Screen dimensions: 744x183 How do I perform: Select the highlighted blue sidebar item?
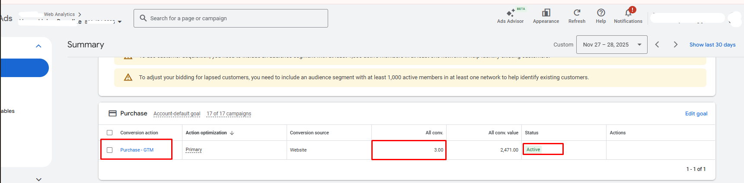24,68
